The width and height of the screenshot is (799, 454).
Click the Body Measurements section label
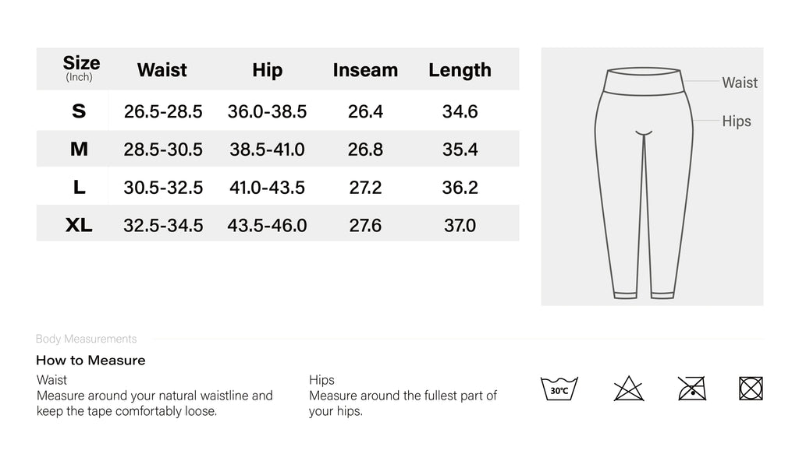tap(86, 339)
